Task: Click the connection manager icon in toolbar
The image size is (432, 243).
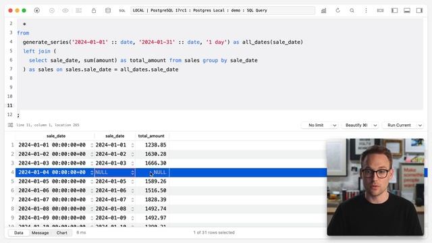Action: [x=36, y=11]
